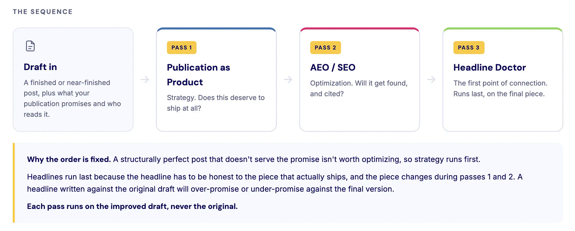Click THE SEQUENCE section label
The width and height of the screenshot is (575, 231).
tap(43, 12)
